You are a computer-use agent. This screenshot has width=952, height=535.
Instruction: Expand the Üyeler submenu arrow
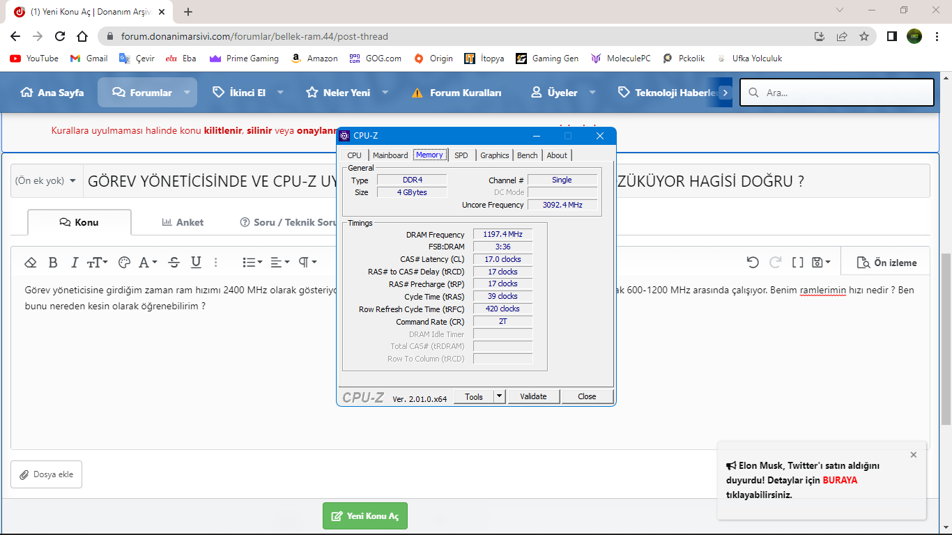click(592, 93)
